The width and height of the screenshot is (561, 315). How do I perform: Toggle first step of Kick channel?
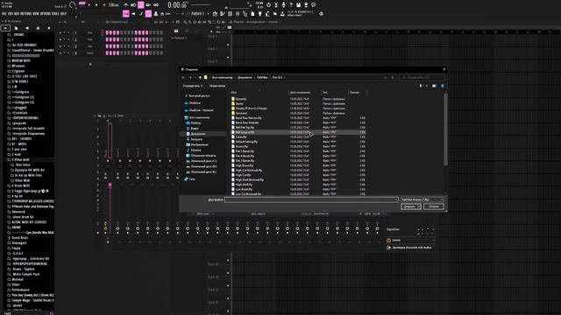coord(107,32)
